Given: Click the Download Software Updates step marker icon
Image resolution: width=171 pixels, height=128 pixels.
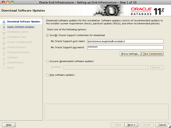Looking at the screenshot, I should pos(4,22).
